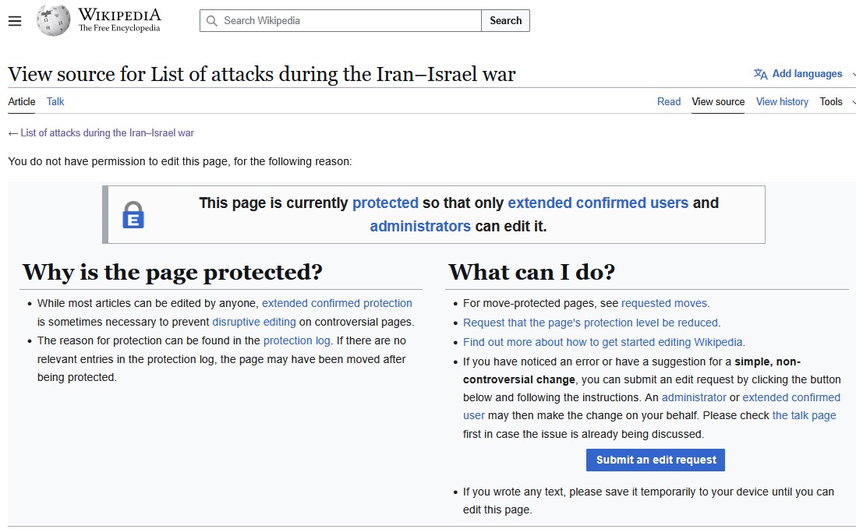Switch to the Article tab
856x529 pixels.
[21, 101]
